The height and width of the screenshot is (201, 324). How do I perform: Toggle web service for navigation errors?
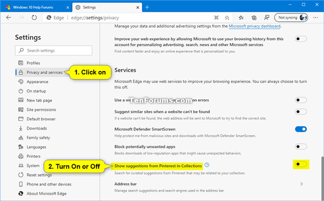pos(301,100)
